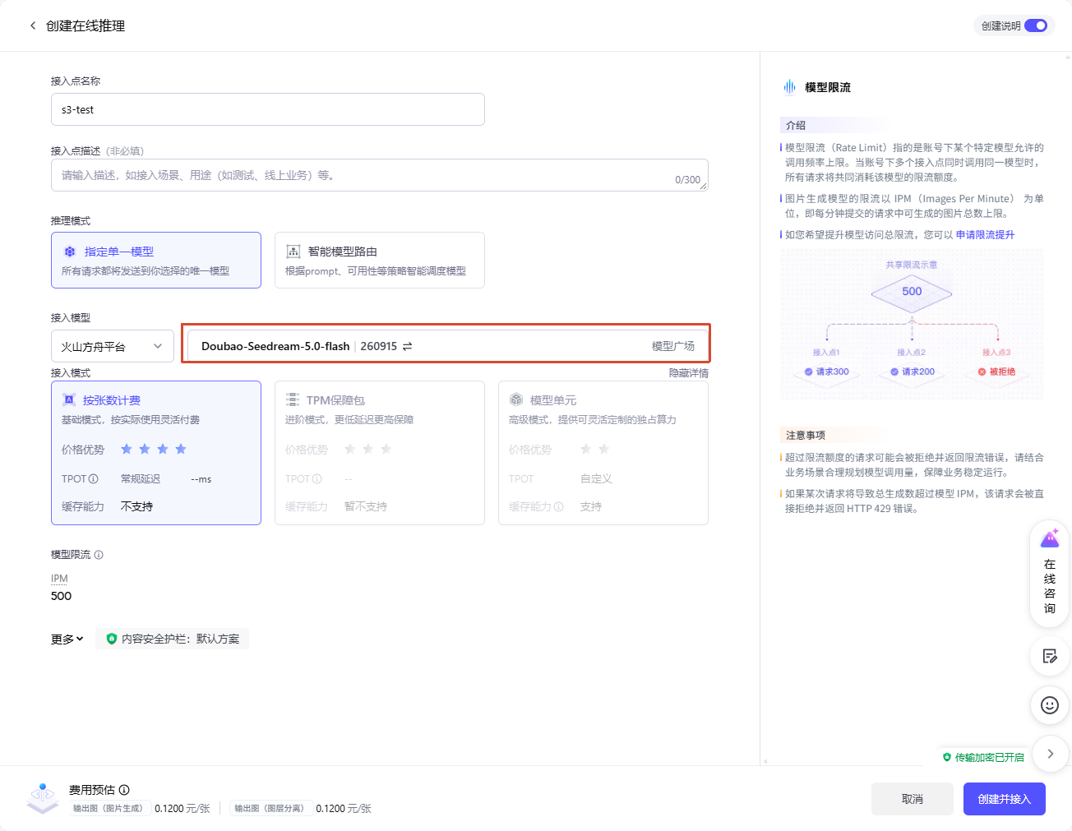Click the right chevron floating button
The height and width of the screenshot is (831, 1072).
(x=1050, y=754)
